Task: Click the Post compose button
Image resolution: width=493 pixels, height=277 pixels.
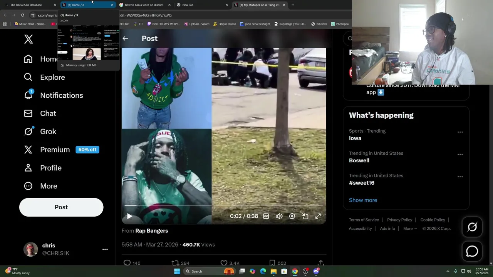Action: 61,207
